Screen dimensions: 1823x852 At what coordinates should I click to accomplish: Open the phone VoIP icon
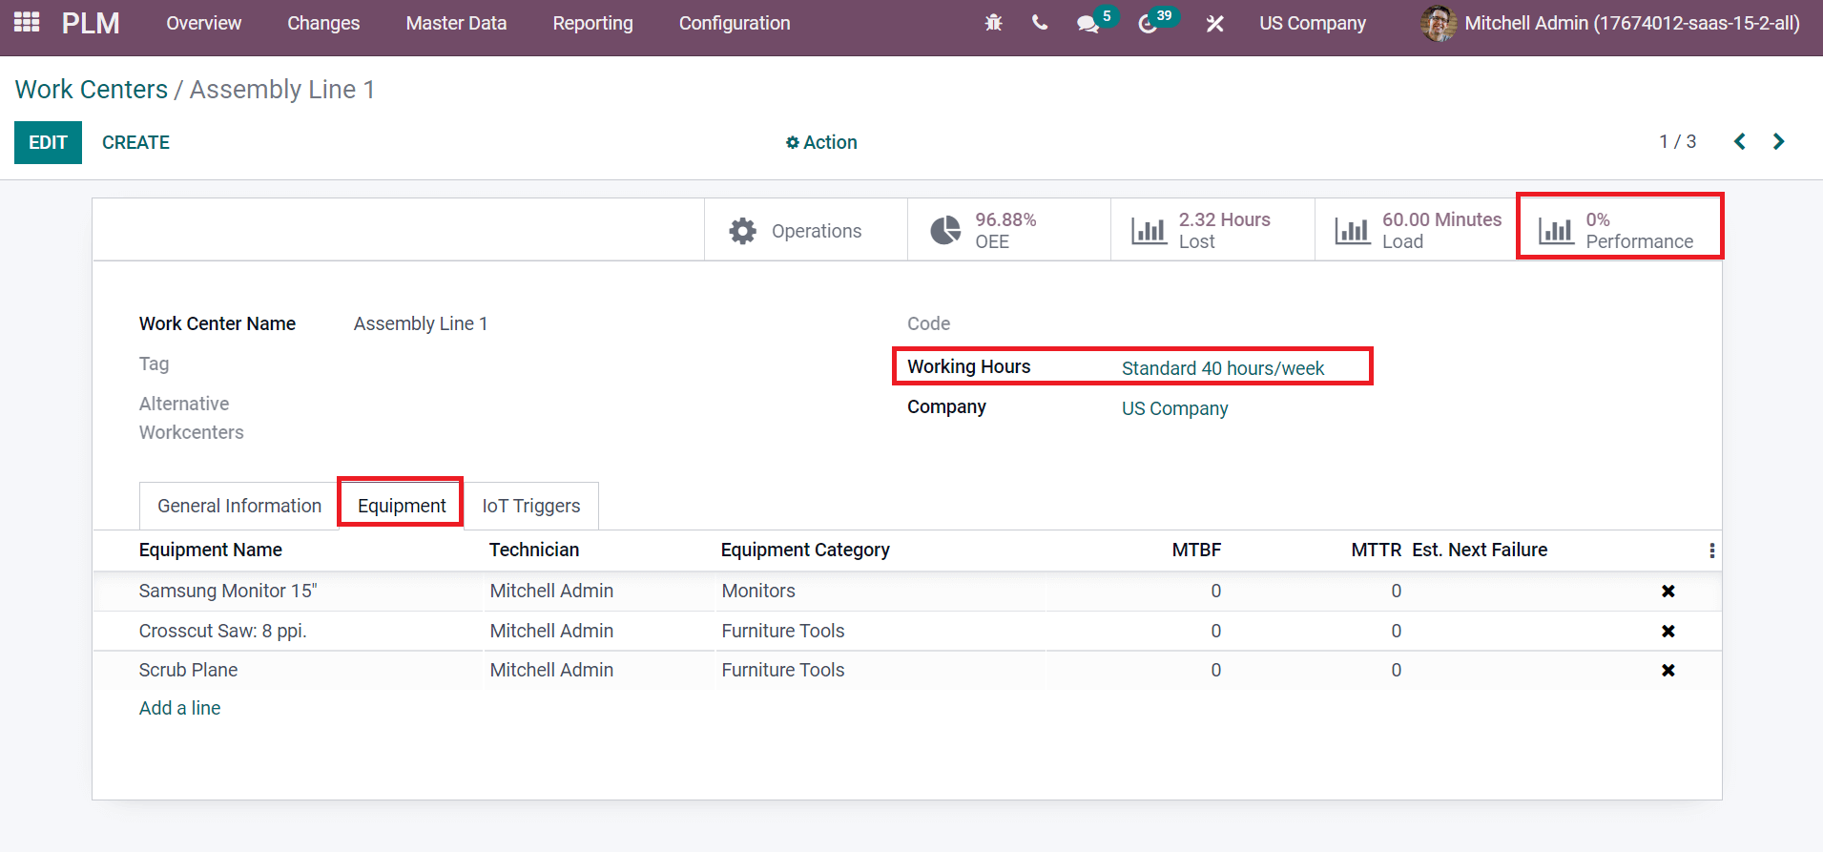(x=1040, y=23)
